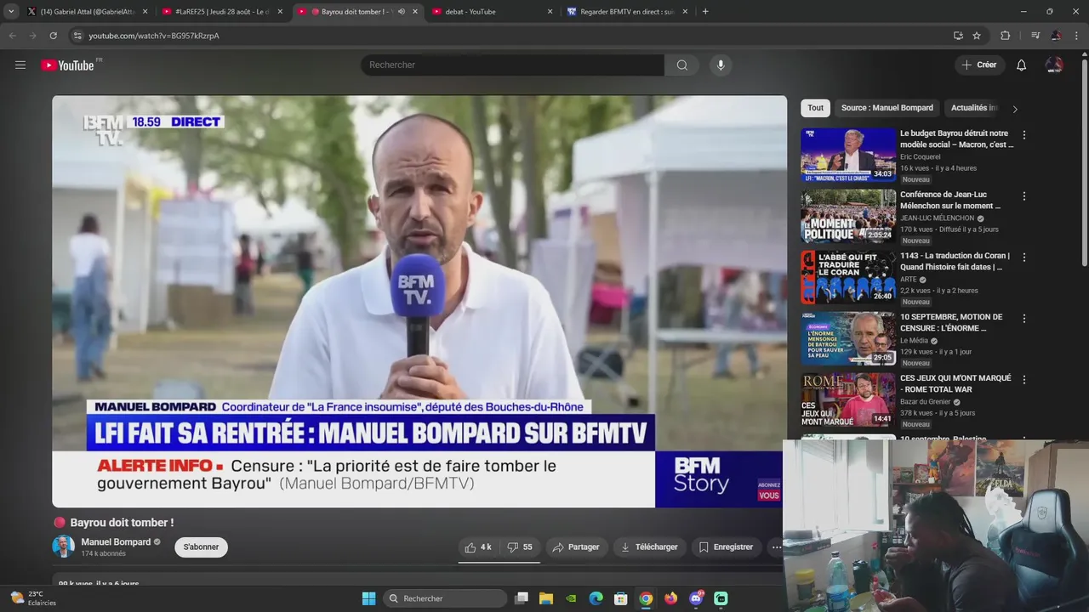Open the media controls icon in toolbar
The image size is (1089, 612).
[1035, 36]
